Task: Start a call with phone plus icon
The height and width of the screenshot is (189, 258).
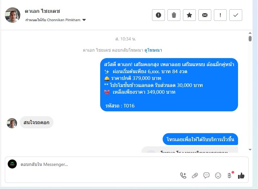Action: pos(183,176)
